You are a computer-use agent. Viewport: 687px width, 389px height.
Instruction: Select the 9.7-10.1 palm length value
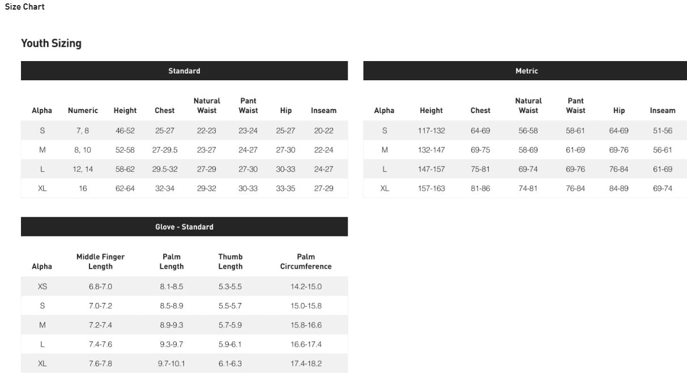pos(171,364)
